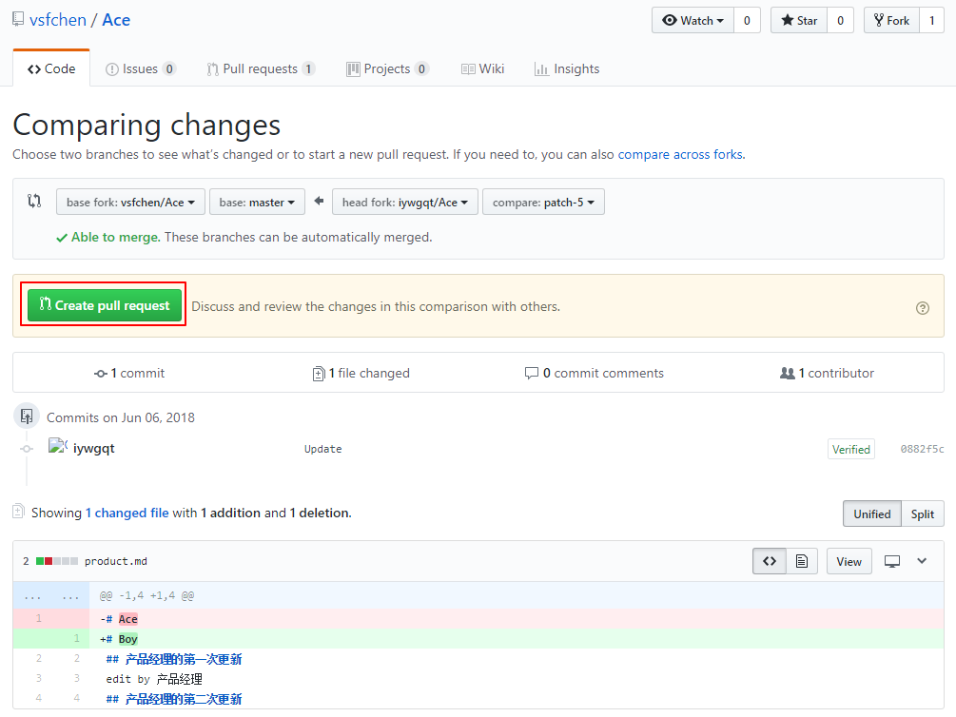Collapse the product.md file diff chevron
The height and width of the screenshot is (717, 956).
point(922,561)
